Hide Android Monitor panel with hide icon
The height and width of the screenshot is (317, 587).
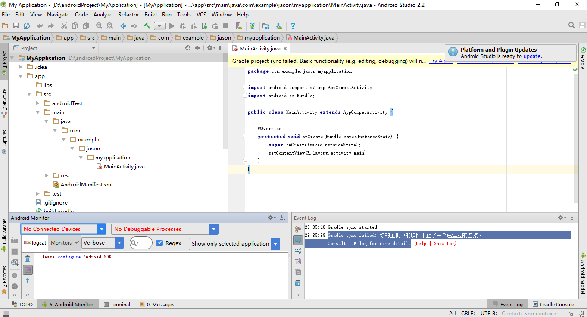click(x=282, y=218)
